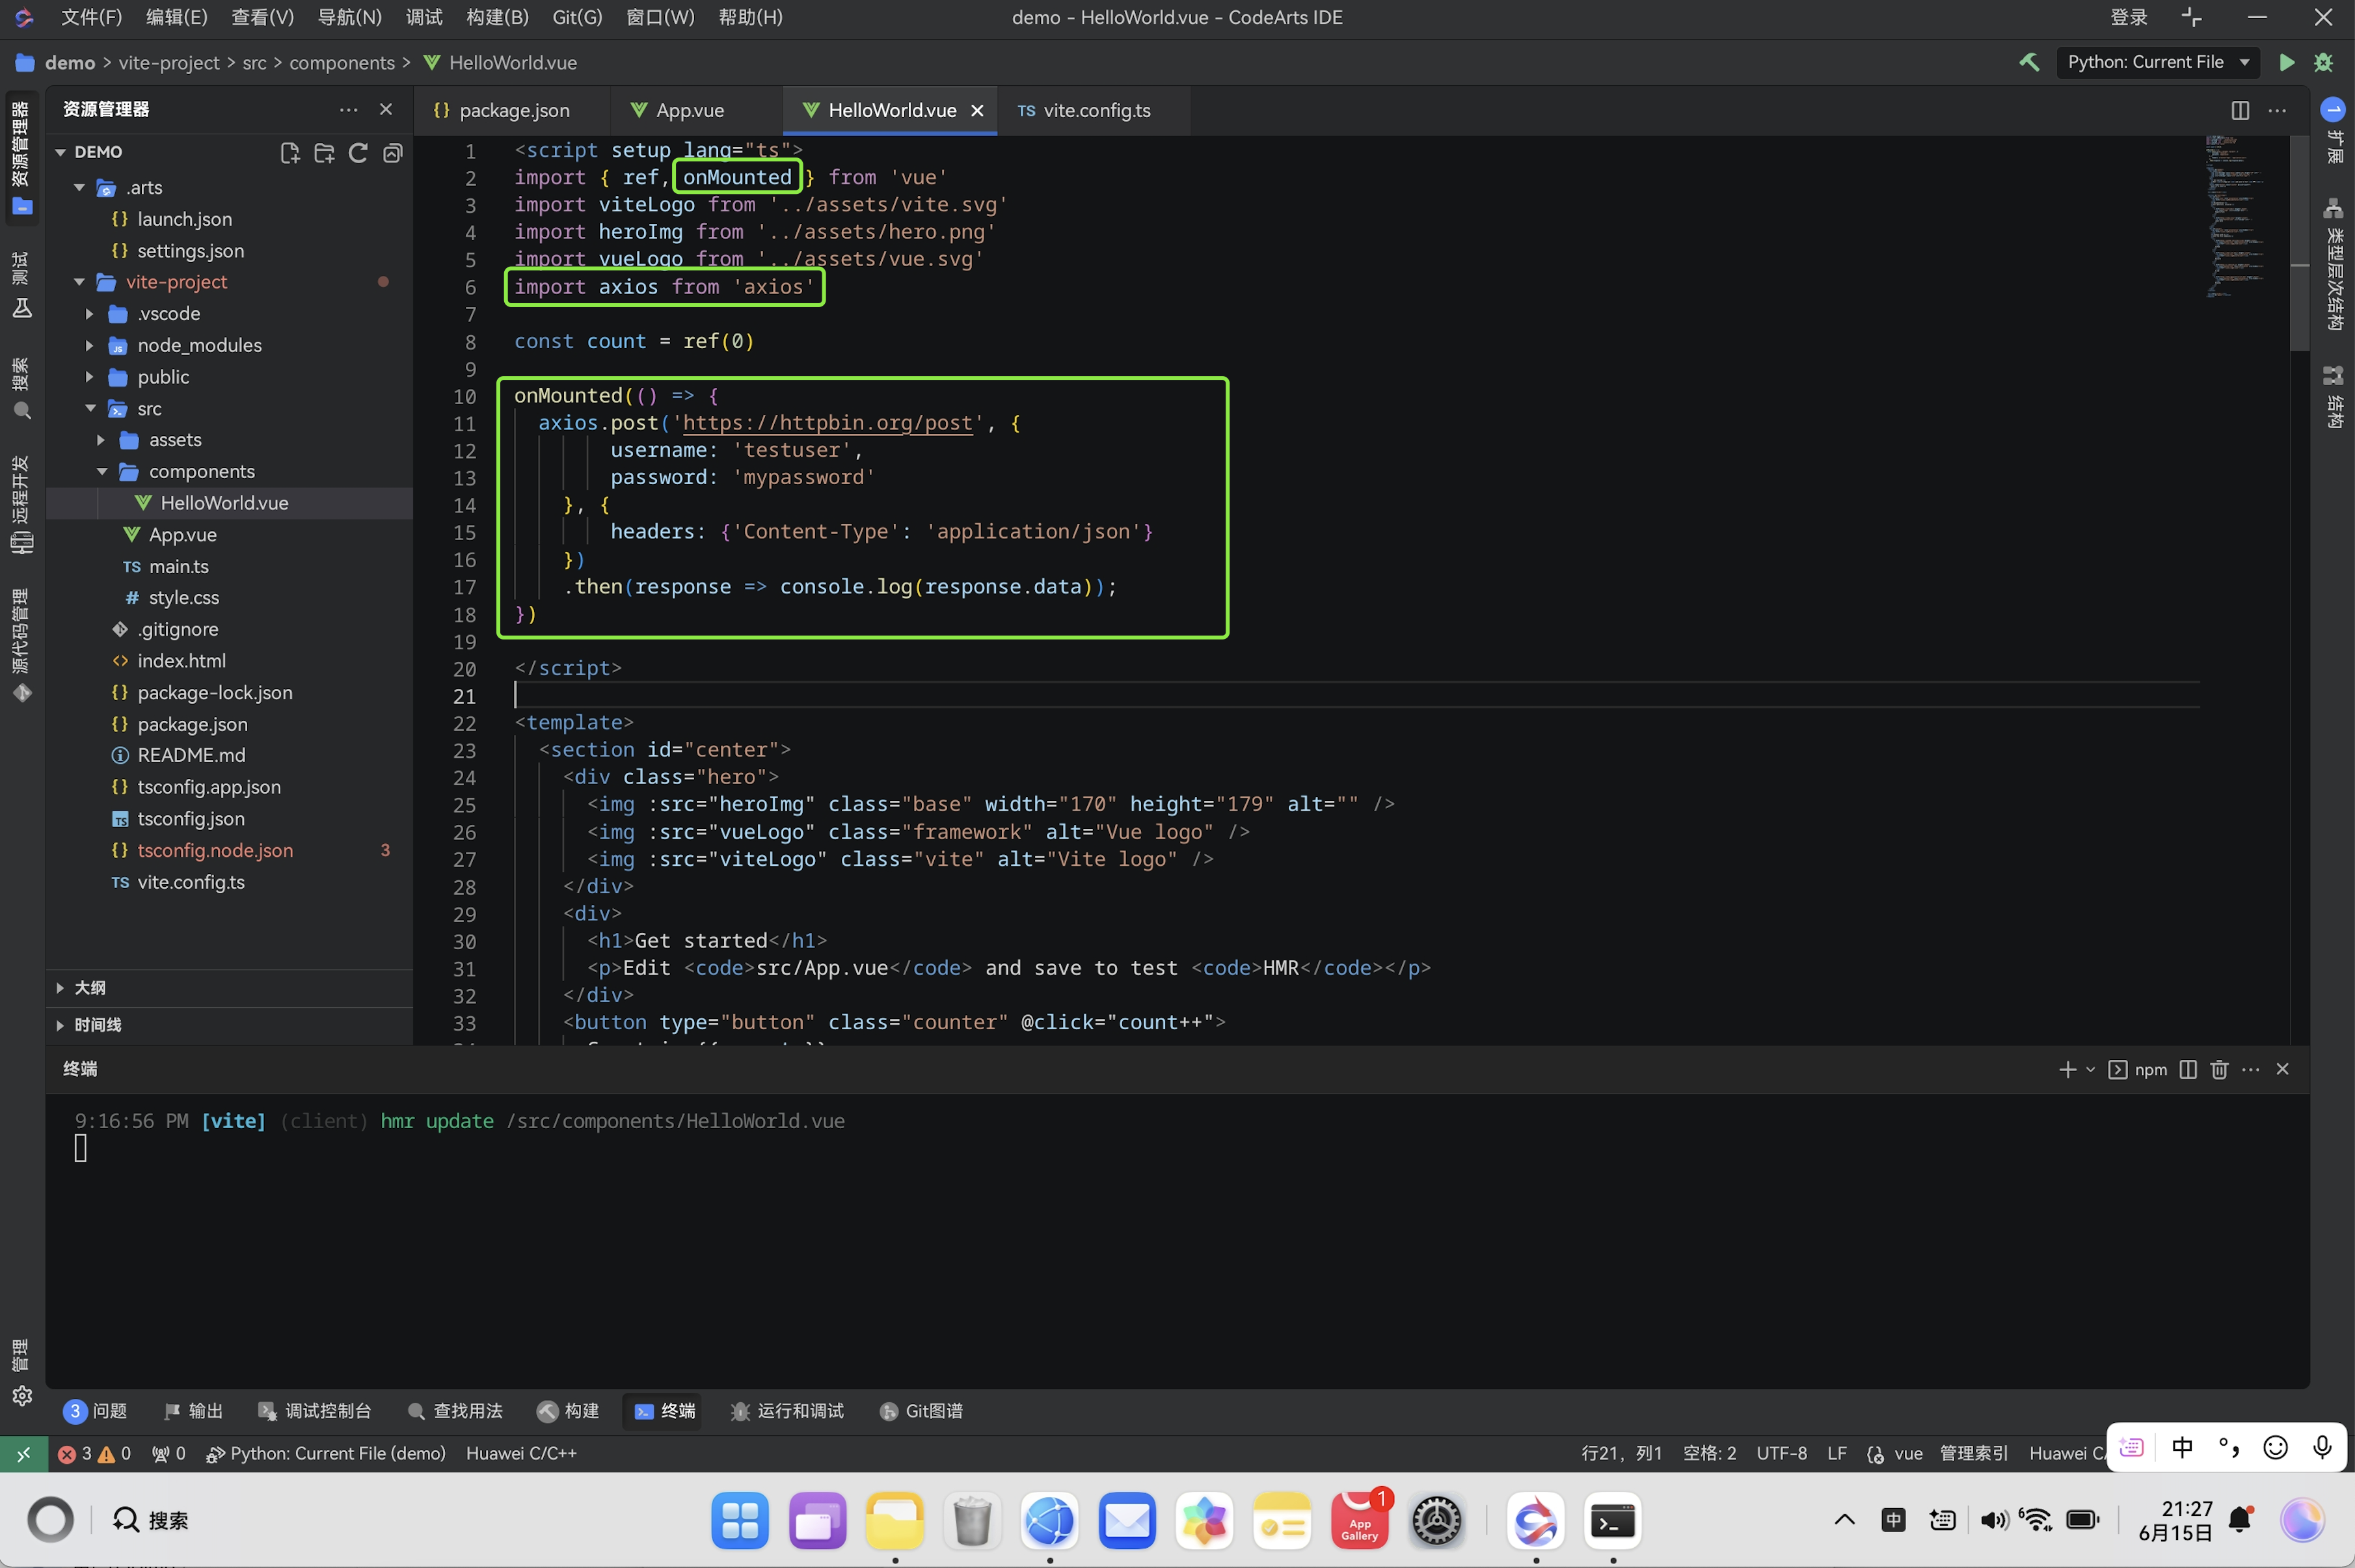Toggle Wi-Fi in the system tray
This screenshot has width=2355, height=1568.
[2035, 1521]
